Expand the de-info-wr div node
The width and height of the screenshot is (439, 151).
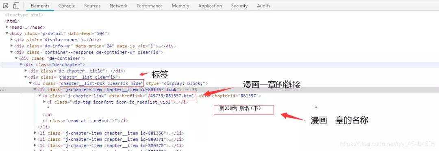[11, 46]
